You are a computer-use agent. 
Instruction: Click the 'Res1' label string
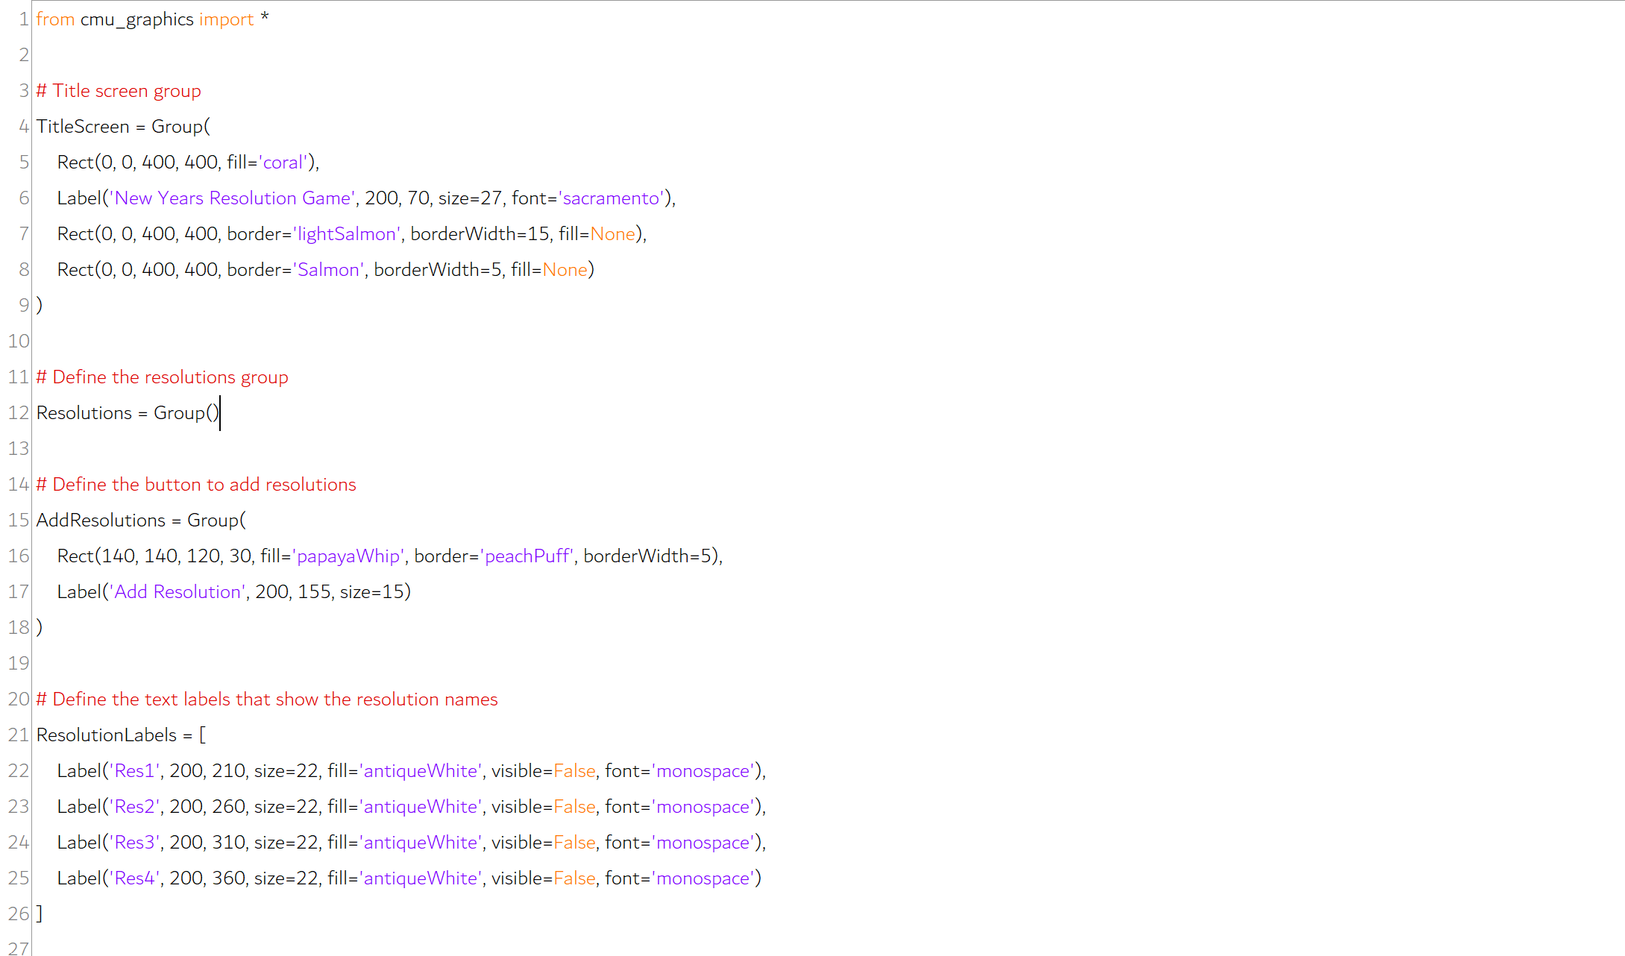(x=134, y=771)
